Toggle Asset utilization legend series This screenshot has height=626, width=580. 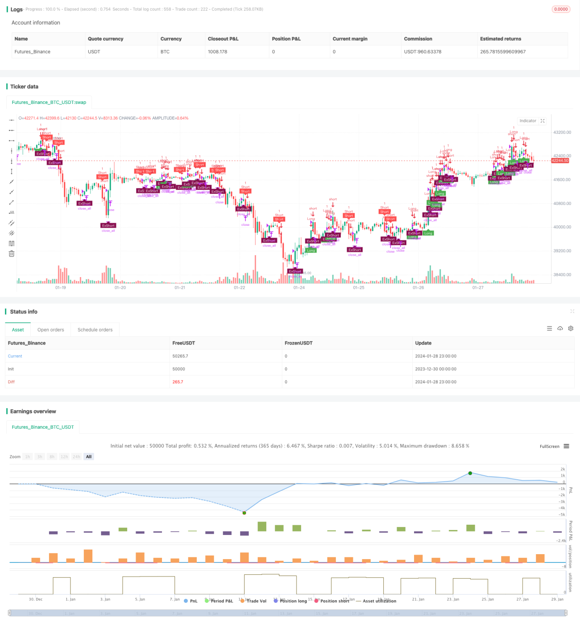[x=376, y=601]
